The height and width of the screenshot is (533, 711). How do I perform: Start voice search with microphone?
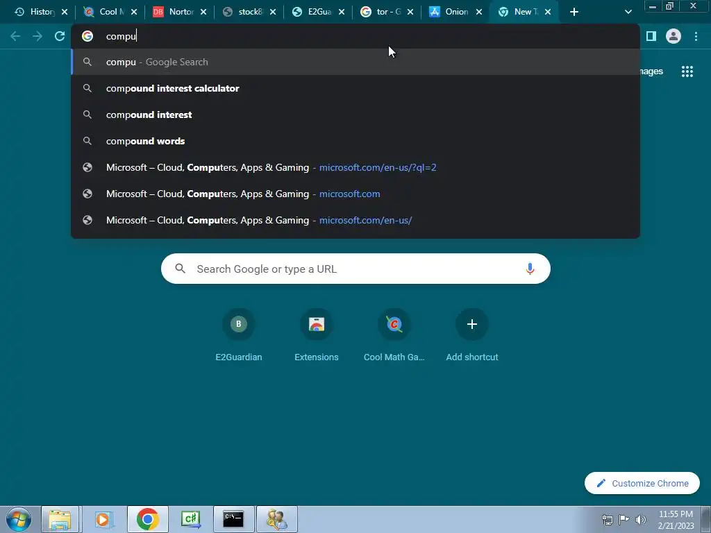pyautogui.click(x=530, y=269)
